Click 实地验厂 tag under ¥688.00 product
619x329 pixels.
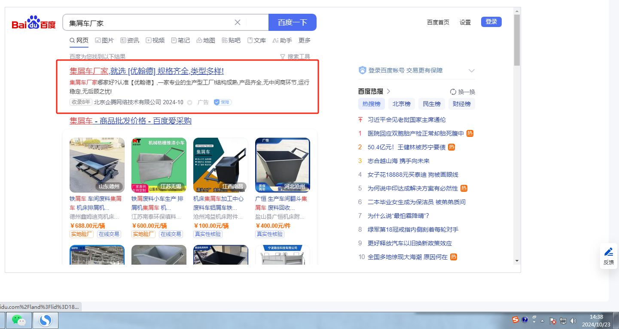82,234
